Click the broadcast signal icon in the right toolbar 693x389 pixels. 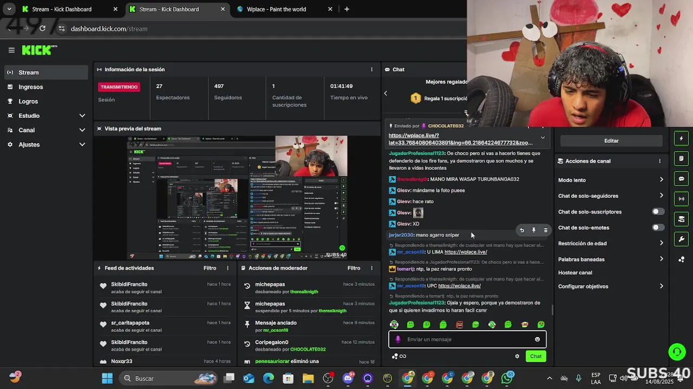(x=681, y=199)
